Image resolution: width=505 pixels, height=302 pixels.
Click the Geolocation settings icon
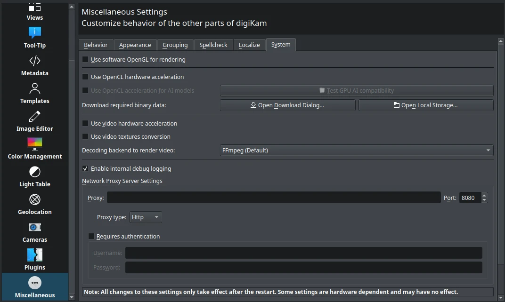tap(34, 199)
